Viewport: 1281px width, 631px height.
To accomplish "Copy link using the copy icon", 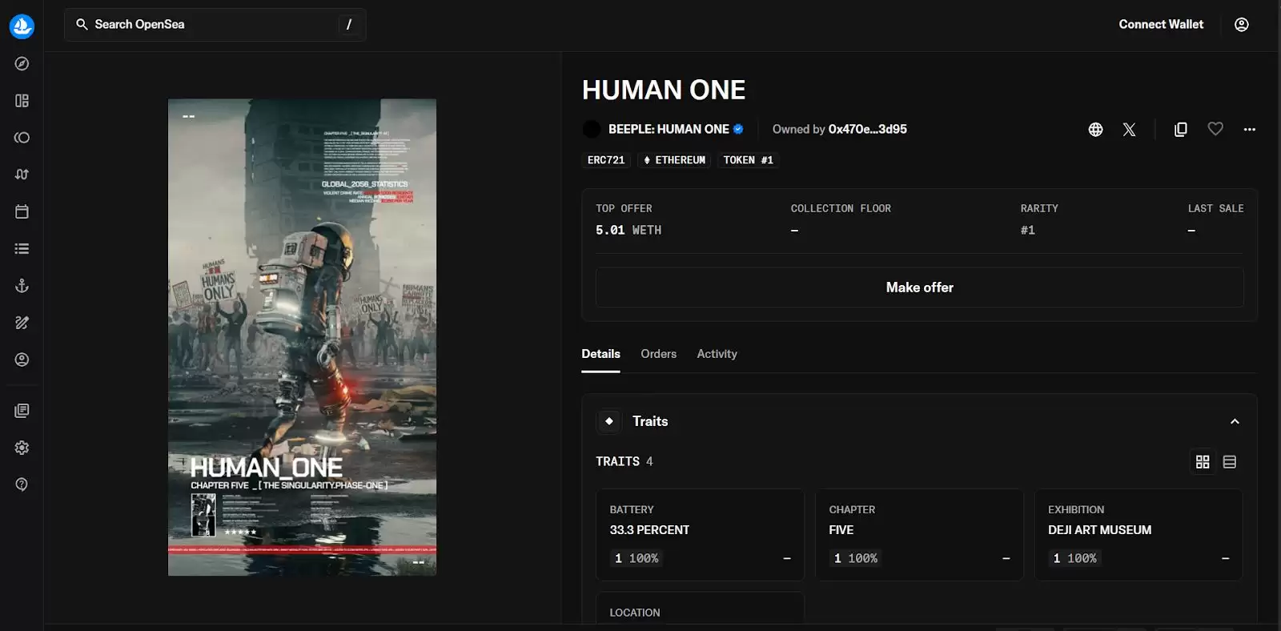I will click(x=1180, y=129).
